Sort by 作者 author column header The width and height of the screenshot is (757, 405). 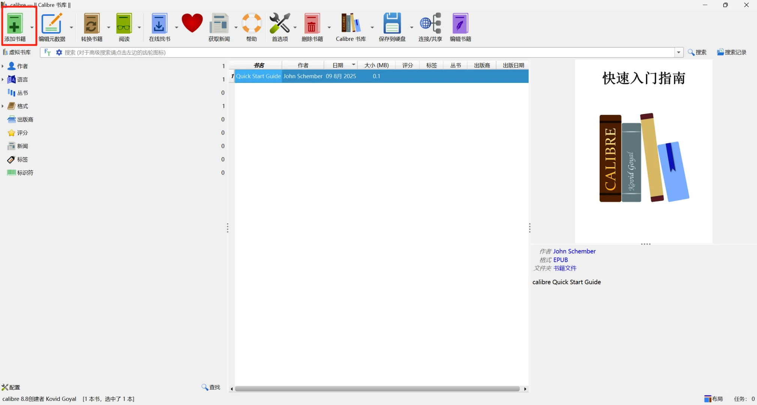pos(303,65)
